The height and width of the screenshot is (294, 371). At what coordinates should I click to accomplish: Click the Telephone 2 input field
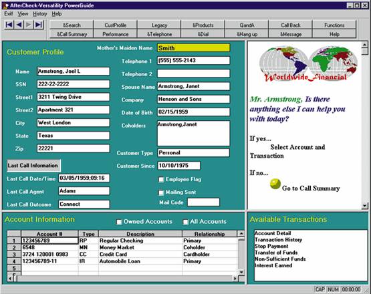click(x=194, y=73)
